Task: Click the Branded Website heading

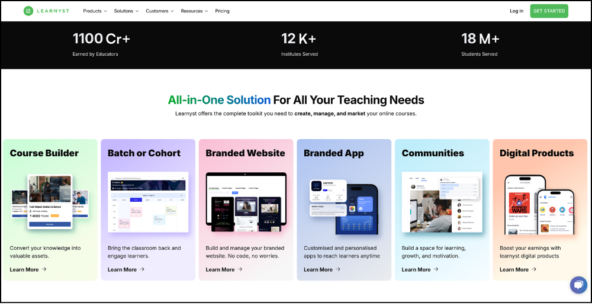Action: click(246, 153)
